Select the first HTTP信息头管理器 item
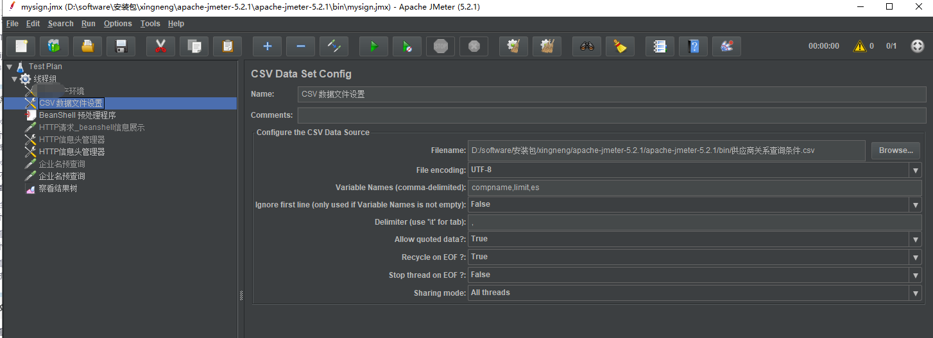The height and width of the screenshot is (338, 933). (x=72, y=140)
